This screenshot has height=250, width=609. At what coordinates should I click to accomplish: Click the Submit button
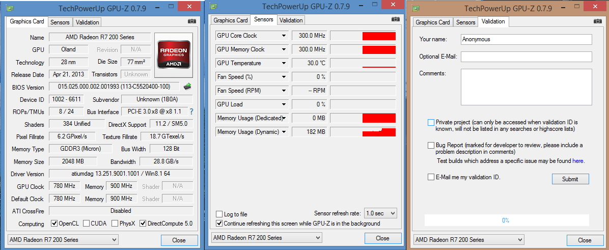coord(570,179)
